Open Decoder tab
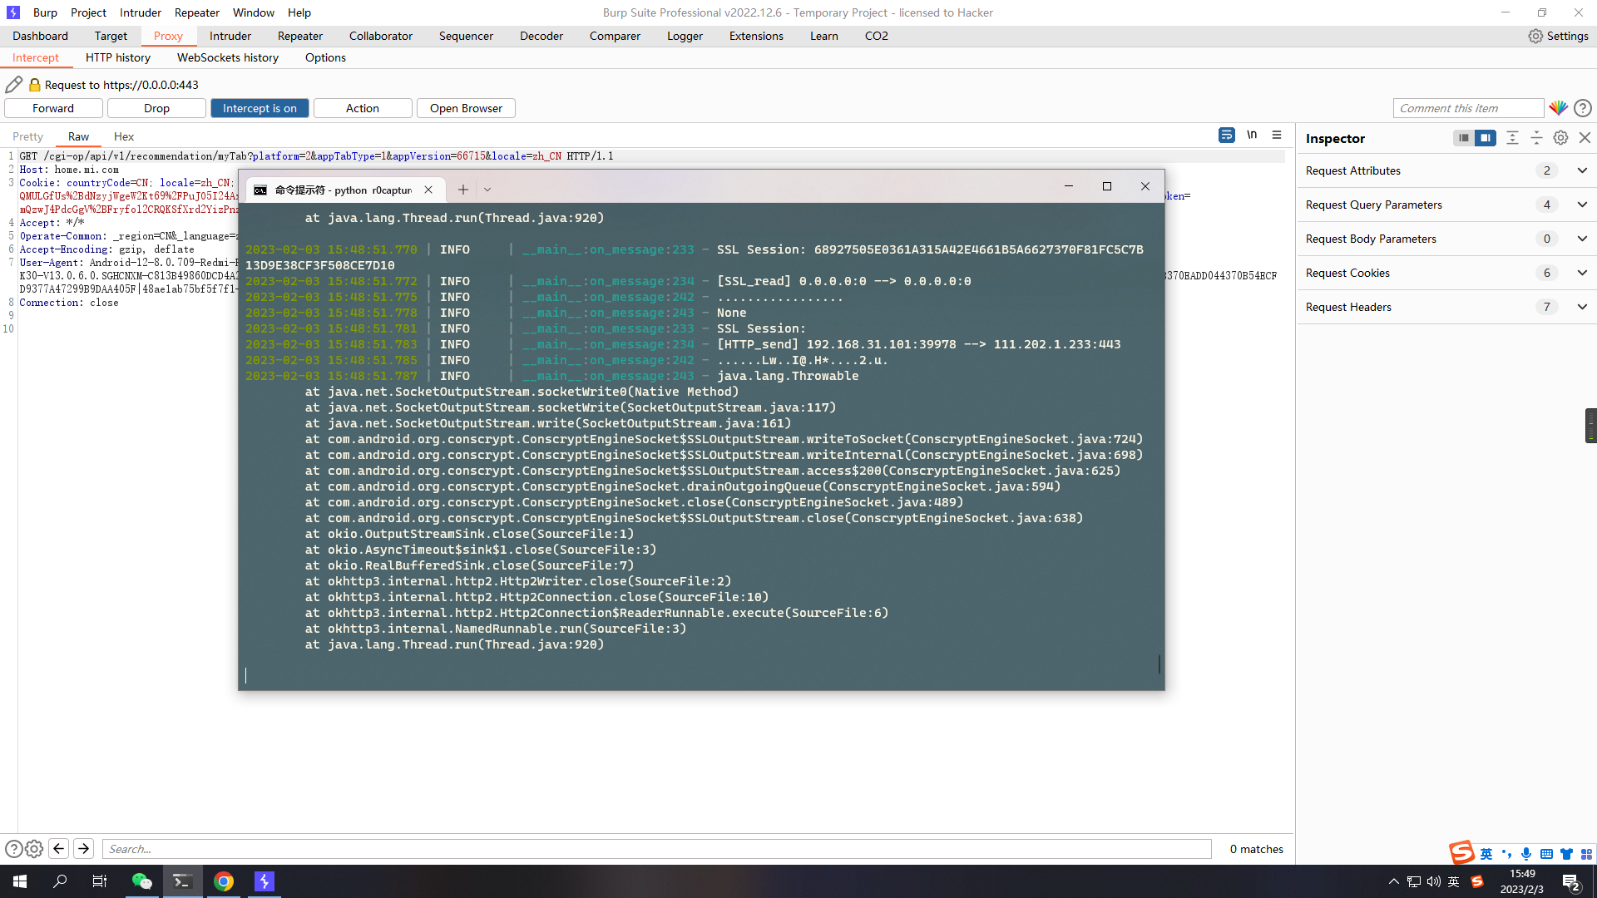Viewport: 1597px width, 898px height. pyautogui.click(x=541, y=36)
